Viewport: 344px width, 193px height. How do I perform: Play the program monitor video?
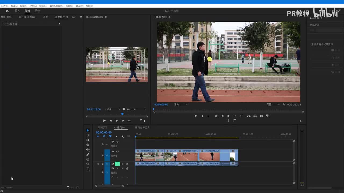228,116
